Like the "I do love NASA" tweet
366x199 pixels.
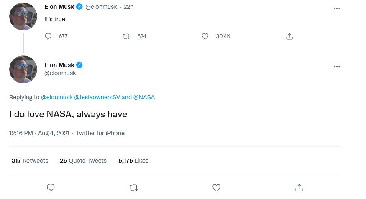(216, 188)
